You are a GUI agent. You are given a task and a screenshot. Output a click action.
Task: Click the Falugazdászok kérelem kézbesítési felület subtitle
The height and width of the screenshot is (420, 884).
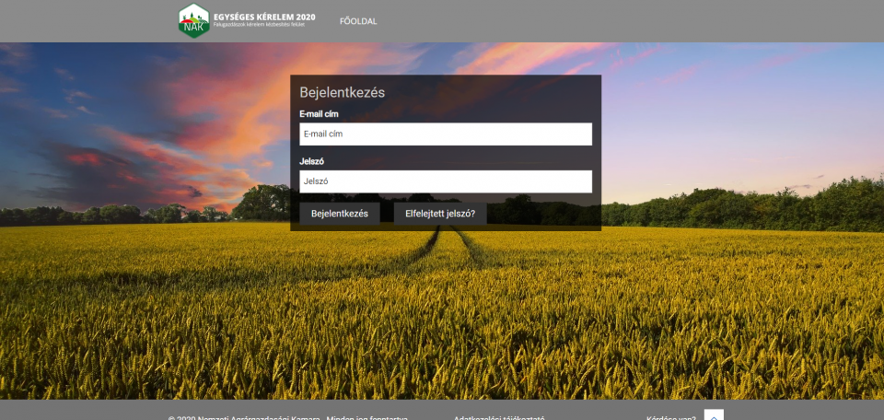(x=258, y=25)
